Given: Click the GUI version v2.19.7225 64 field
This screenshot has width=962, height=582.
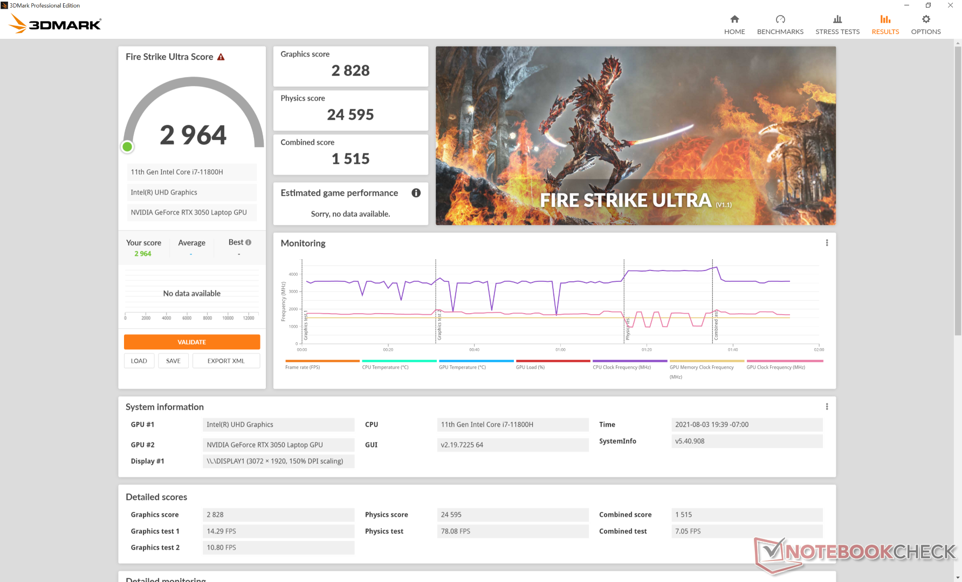Looking at the screenshot, I should 513,445.
